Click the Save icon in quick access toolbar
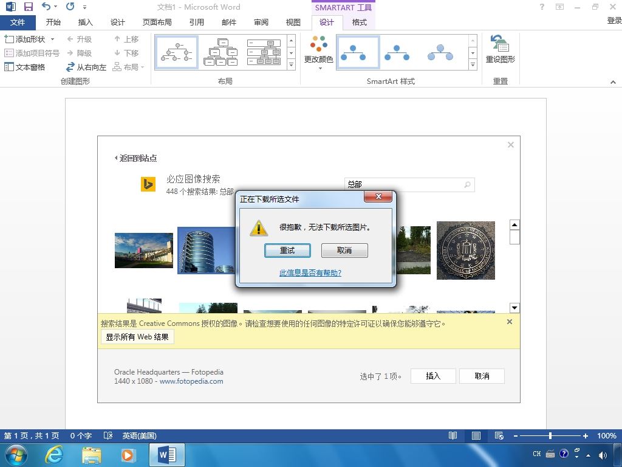622x467 pixels. coord(28,7)
